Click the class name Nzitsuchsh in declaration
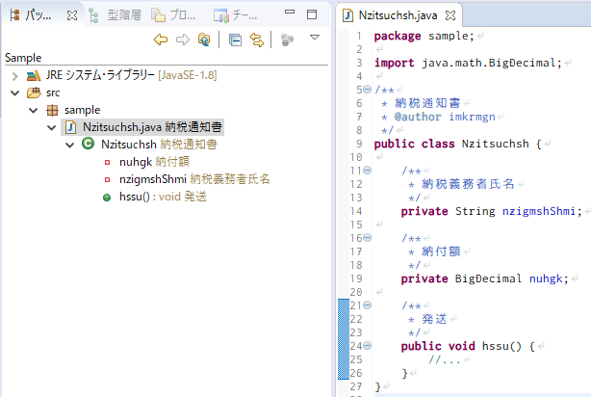This screenshot has width=591, height=397. click(496, 144)
